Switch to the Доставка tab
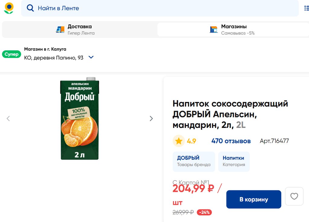 (x=80, y=30)
